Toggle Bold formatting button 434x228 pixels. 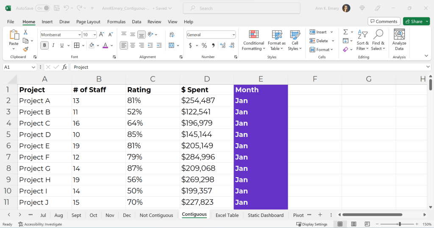[x=44, y=45]
